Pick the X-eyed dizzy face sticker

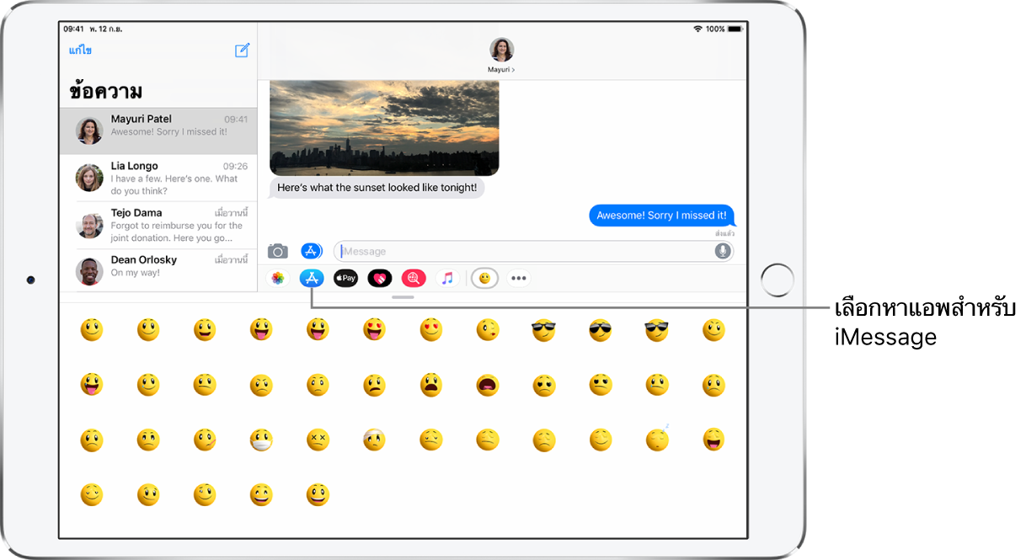tap(318, 440)
